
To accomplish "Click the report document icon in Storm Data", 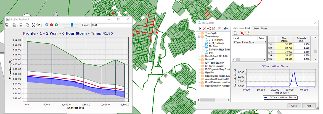I will tap(214, 28).
